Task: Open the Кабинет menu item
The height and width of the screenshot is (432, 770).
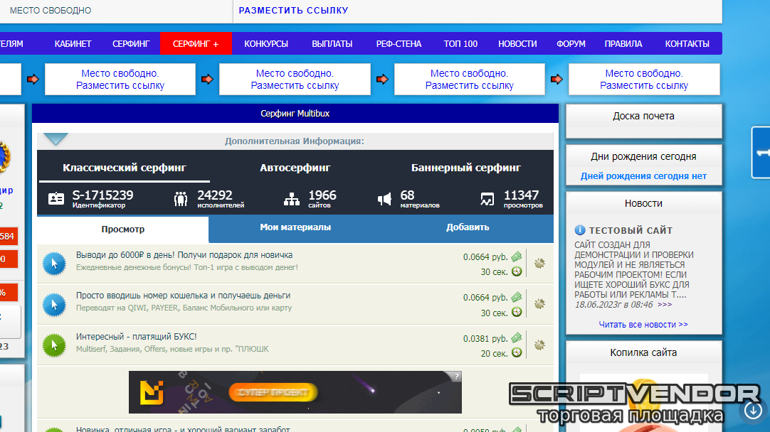Action: tap(73, 43)
